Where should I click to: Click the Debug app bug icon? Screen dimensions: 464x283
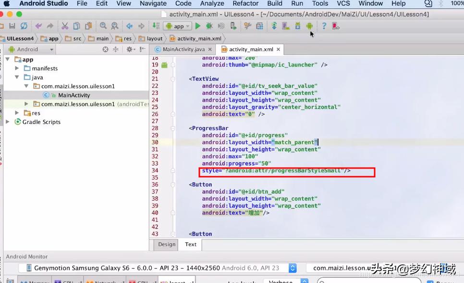coord(209,26)
